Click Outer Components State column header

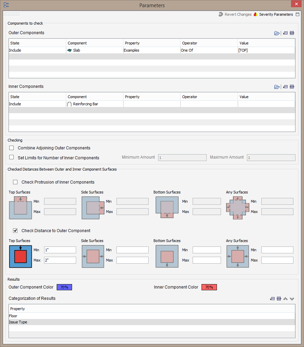tap(37, 43)
